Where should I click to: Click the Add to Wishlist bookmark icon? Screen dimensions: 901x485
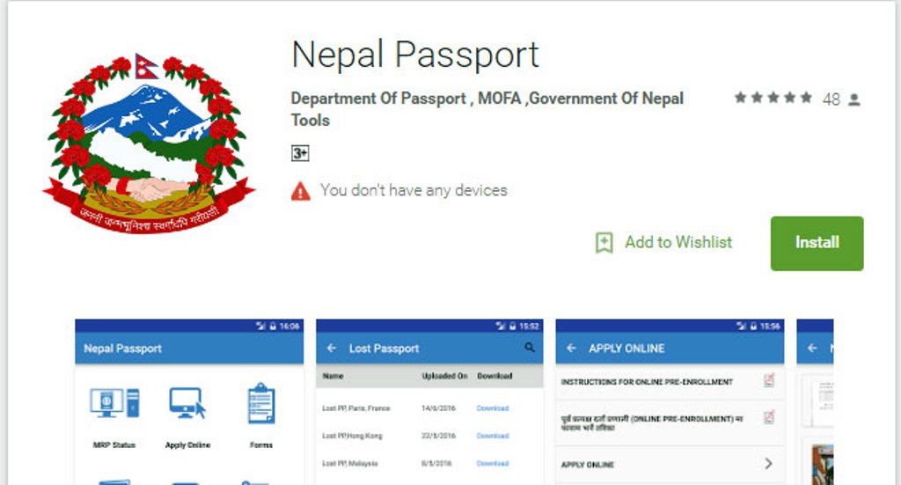604,243
